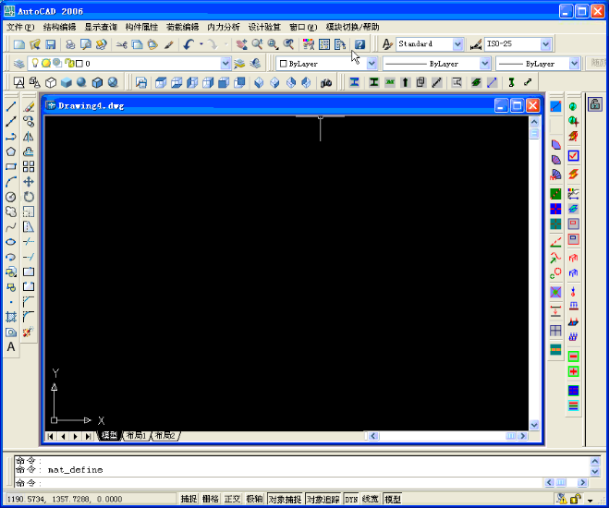Toggle DYN dynamic input in status bar
Image resolution: width=609 pixels, height=508 pixels.
351,499
